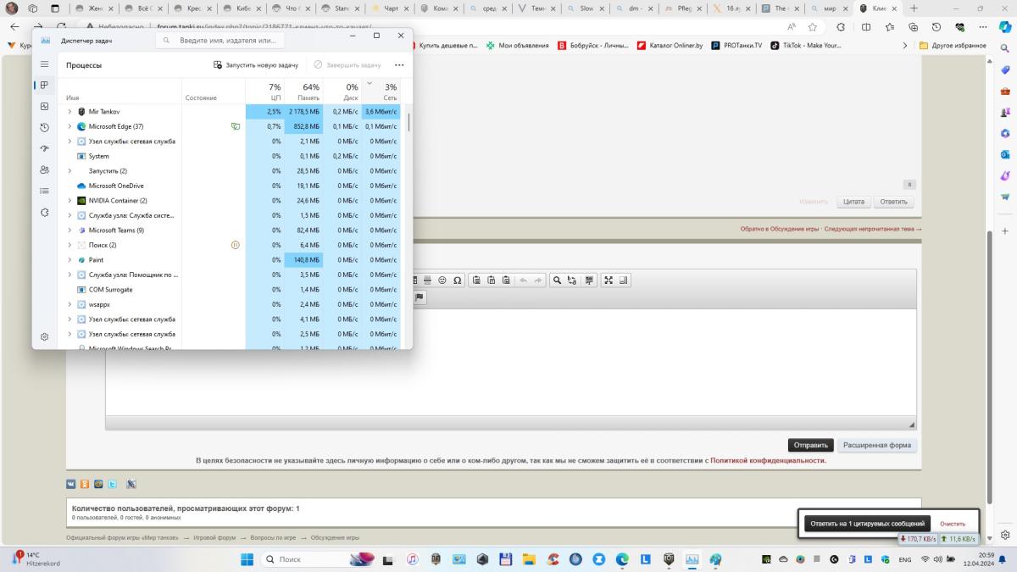This screenshot has width=1017, height=572.
Task: Expand the wsappx process row
Action: (69, 304)
